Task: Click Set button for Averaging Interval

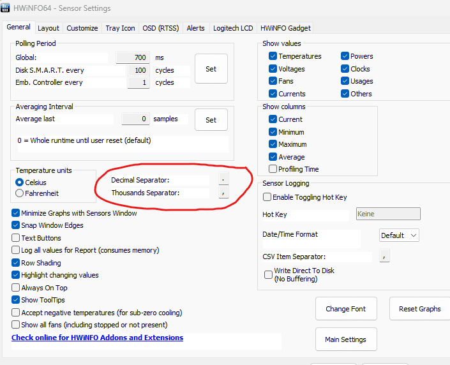Action: click(x=211, y=120)
